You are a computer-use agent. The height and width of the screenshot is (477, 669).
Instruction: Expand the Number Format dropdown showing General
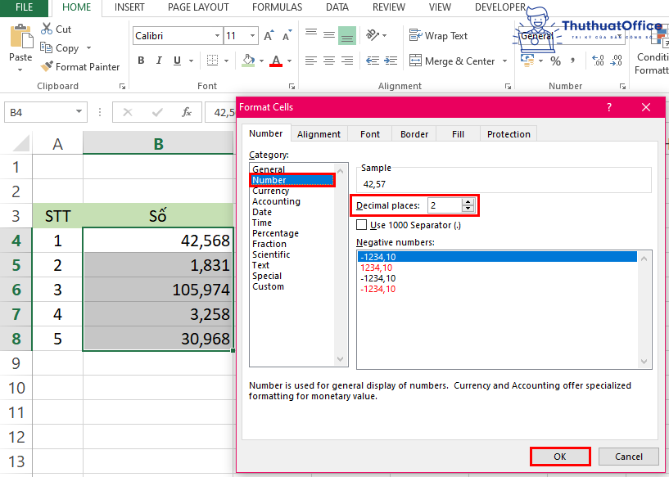[x=619, y=36]
